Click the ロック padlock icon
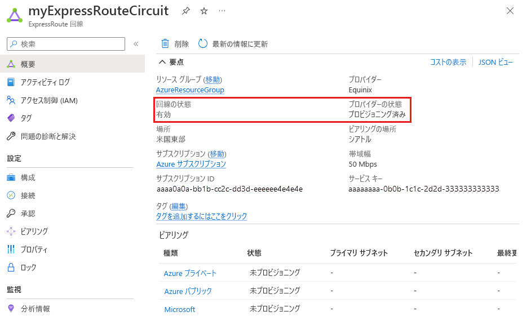 point(11,268)
